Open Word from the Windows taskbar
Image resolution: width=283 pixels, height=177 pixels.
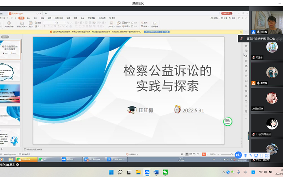[x=156, y=172]
